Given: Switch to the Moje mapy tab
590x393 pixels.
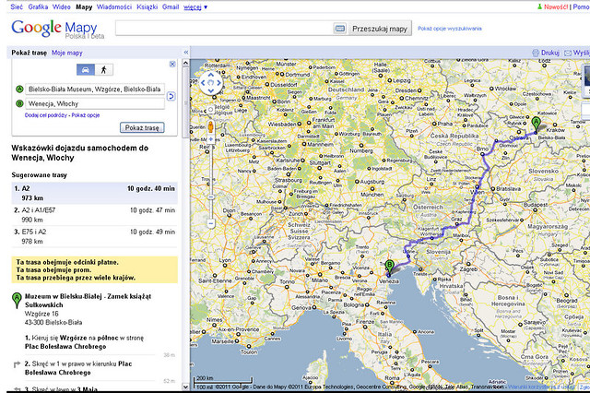Looking at the screenshot, I should click(x=67, y=53).
